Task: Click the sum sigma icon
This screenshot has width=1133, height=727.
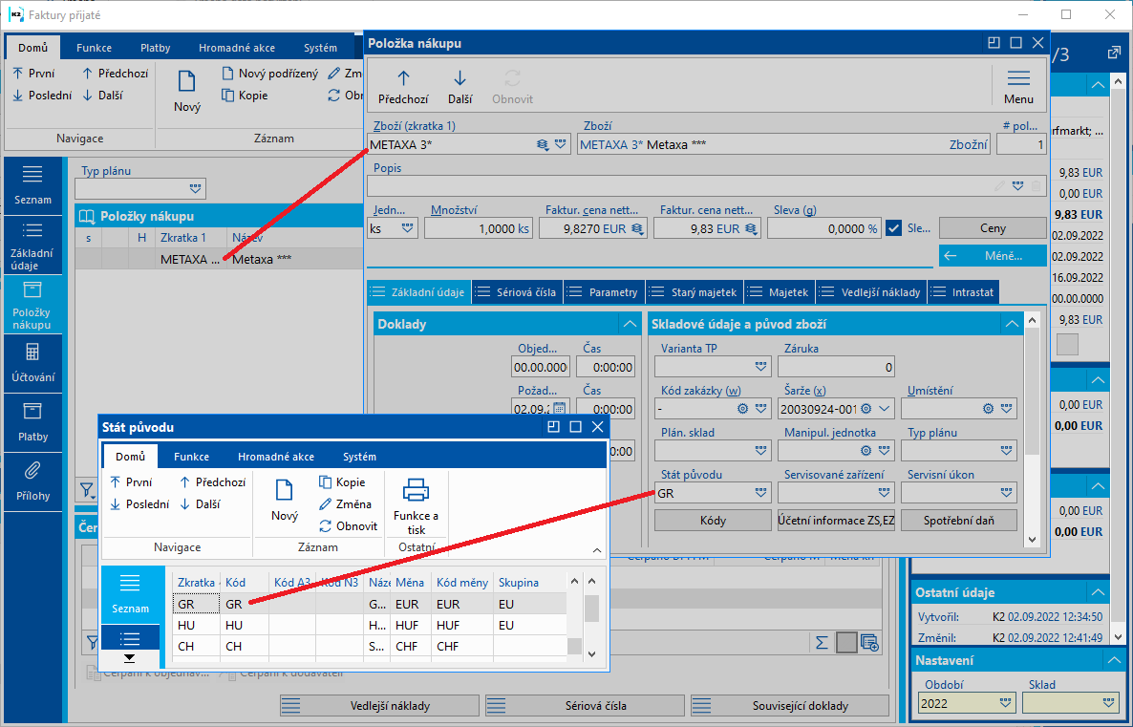Action: 822,642
